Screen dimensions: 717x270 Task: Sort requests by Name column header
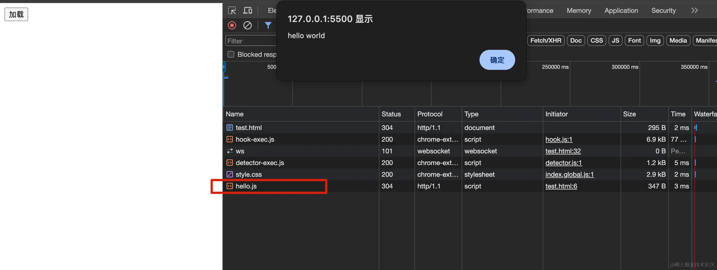click(301, 114)
